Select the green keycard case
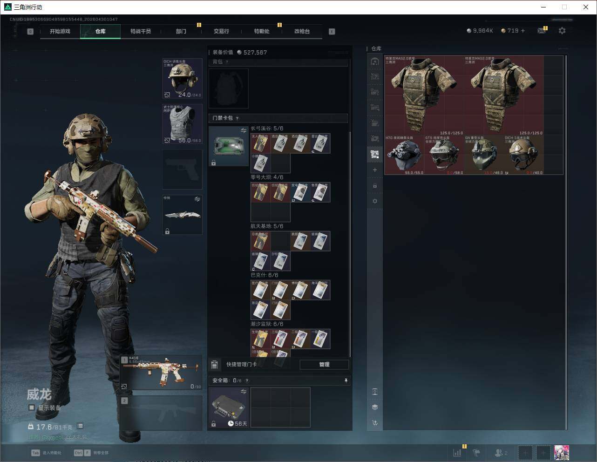597x462 pixels. tap(229, 146)
